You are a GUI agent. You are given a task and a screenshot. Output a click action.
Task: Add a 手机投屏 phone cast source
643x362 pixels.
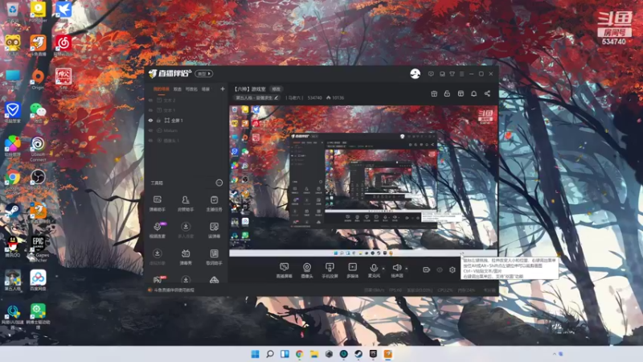pyautogui.click(x=330, y=270)
